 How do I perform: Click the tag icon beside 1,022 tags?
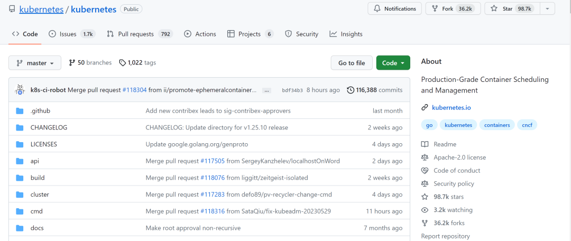123,62
